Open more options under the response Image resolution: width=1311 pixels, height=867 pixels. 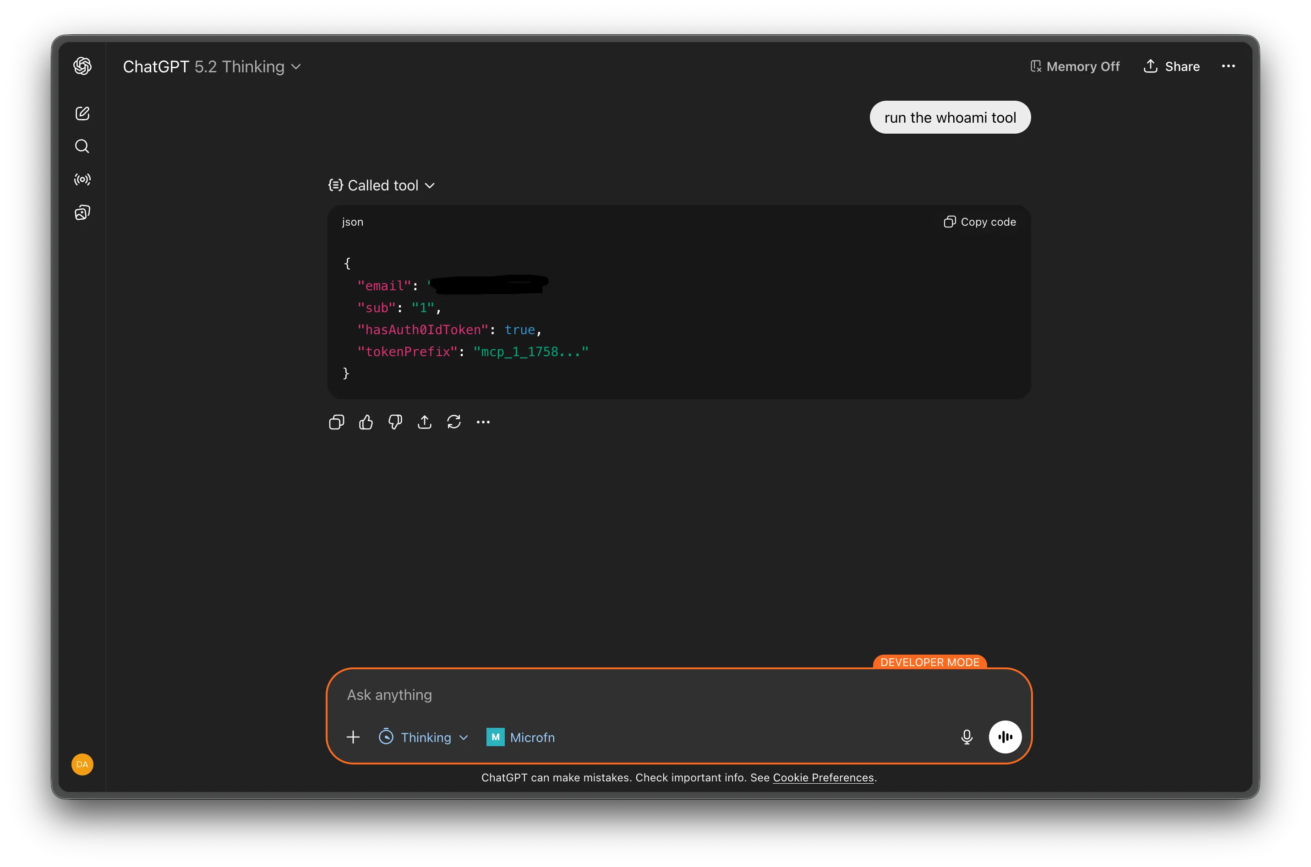coord(483,421)
